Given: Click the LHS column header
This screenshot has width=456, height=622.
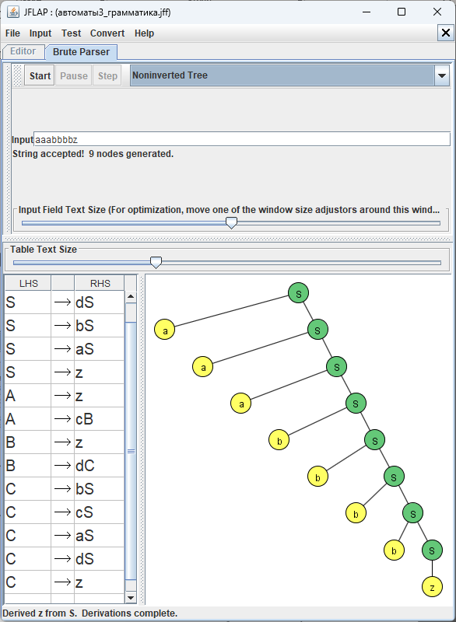Looking at the screenshot, I should coord(28,284).
